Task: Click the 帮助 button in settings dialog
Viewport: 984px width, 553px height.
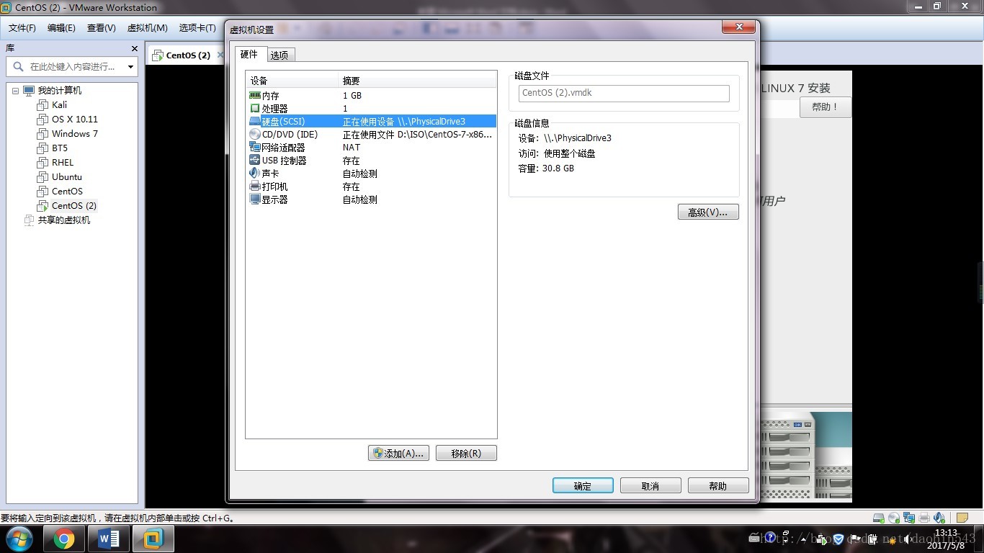Action: point(718,486)
